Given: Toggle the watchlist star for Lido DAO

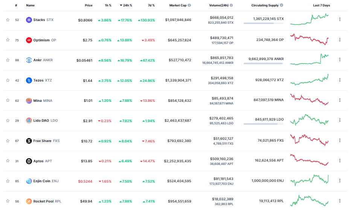Looking at the screenshot, I should point(8,121).
